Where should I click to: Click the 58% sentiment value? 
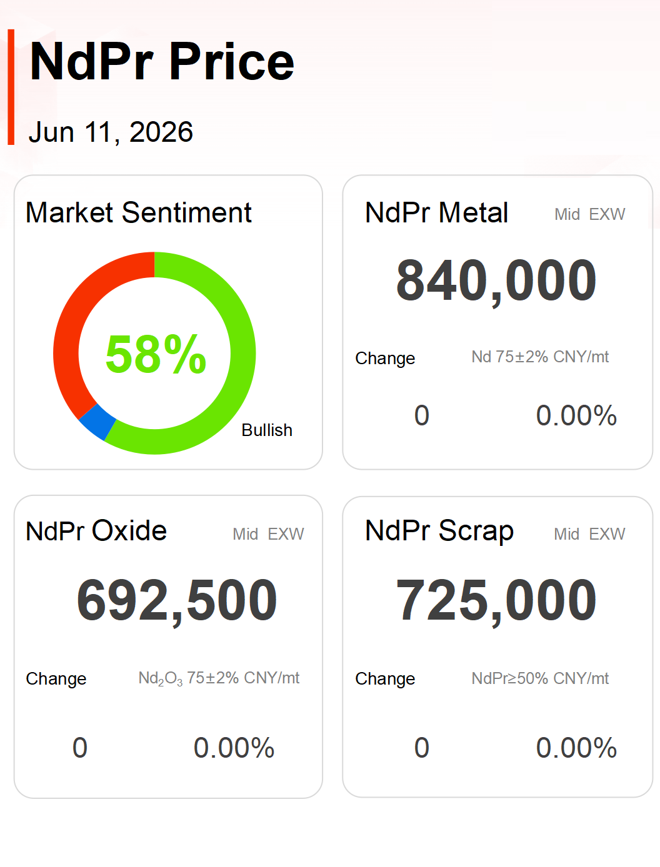pos(156,354)
